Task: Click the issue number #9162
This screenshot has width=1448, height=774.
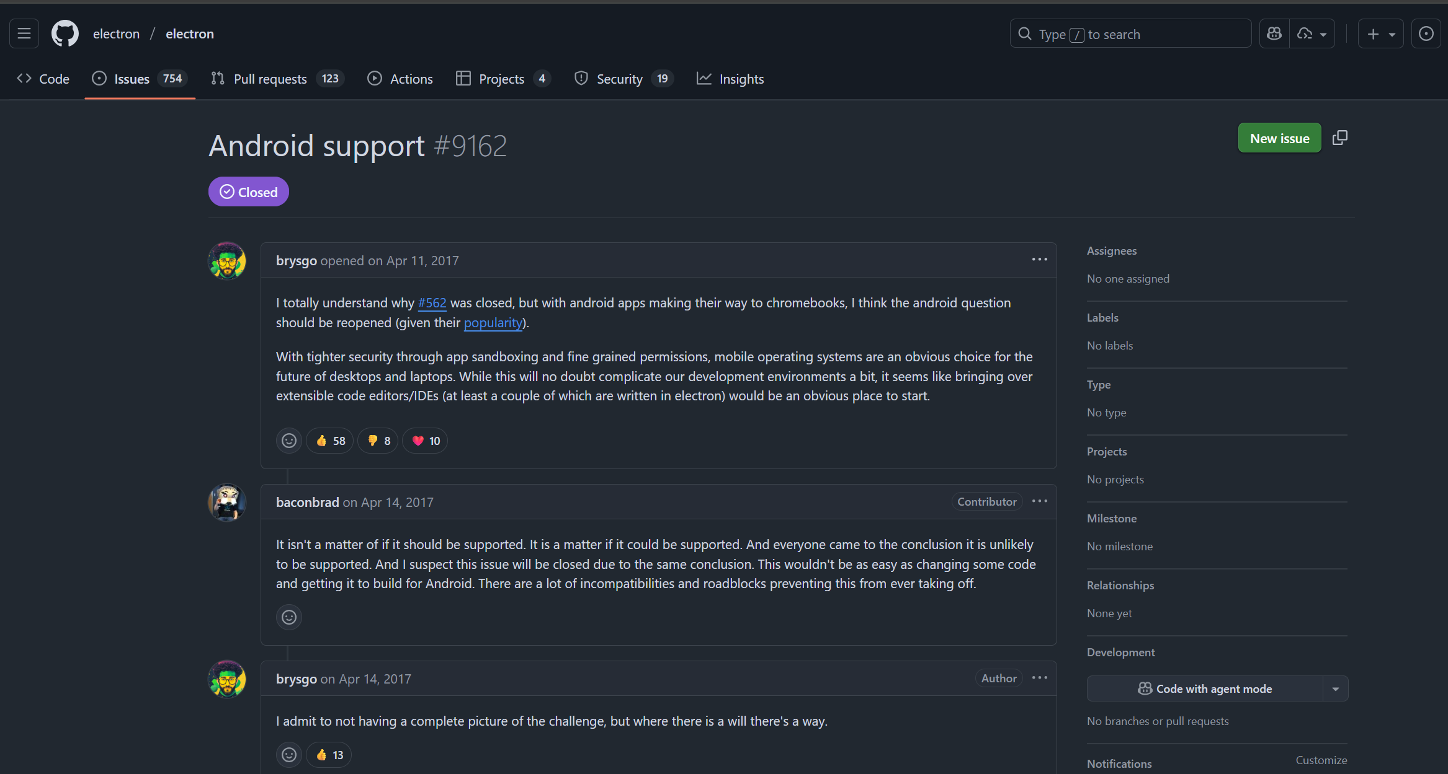Action: tap(470, 146)
